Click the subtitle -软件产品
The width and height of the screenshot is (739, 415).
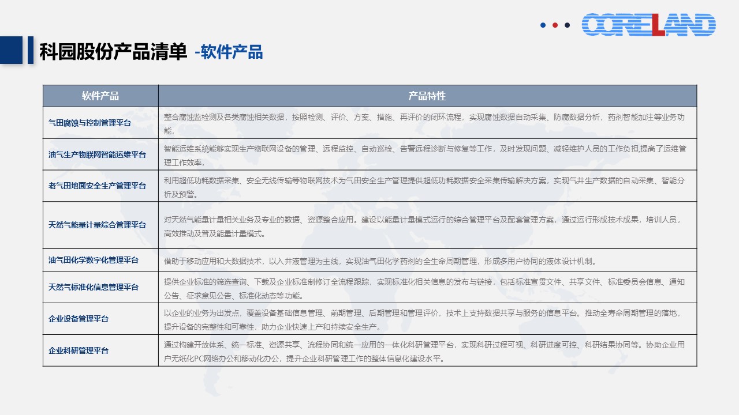pos(229,52)
